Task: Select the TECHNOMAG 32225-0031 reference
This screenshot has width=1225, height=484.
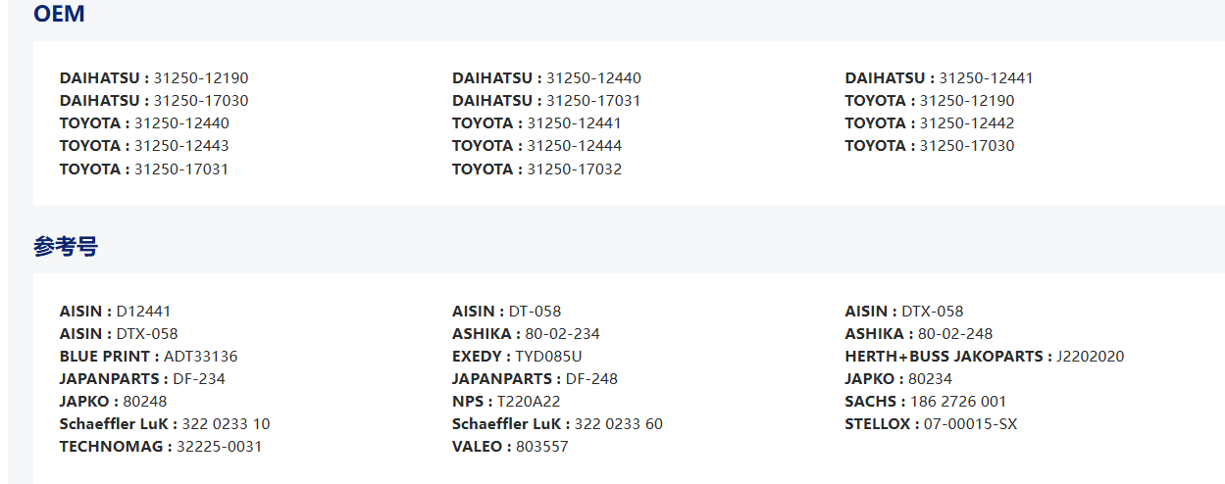Action: coord(219,447)
